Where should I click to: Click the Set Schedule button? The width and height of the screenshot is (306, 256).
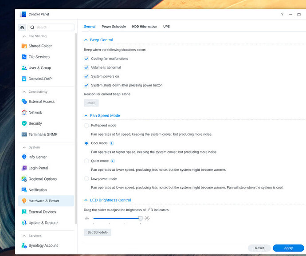(98, 232)
